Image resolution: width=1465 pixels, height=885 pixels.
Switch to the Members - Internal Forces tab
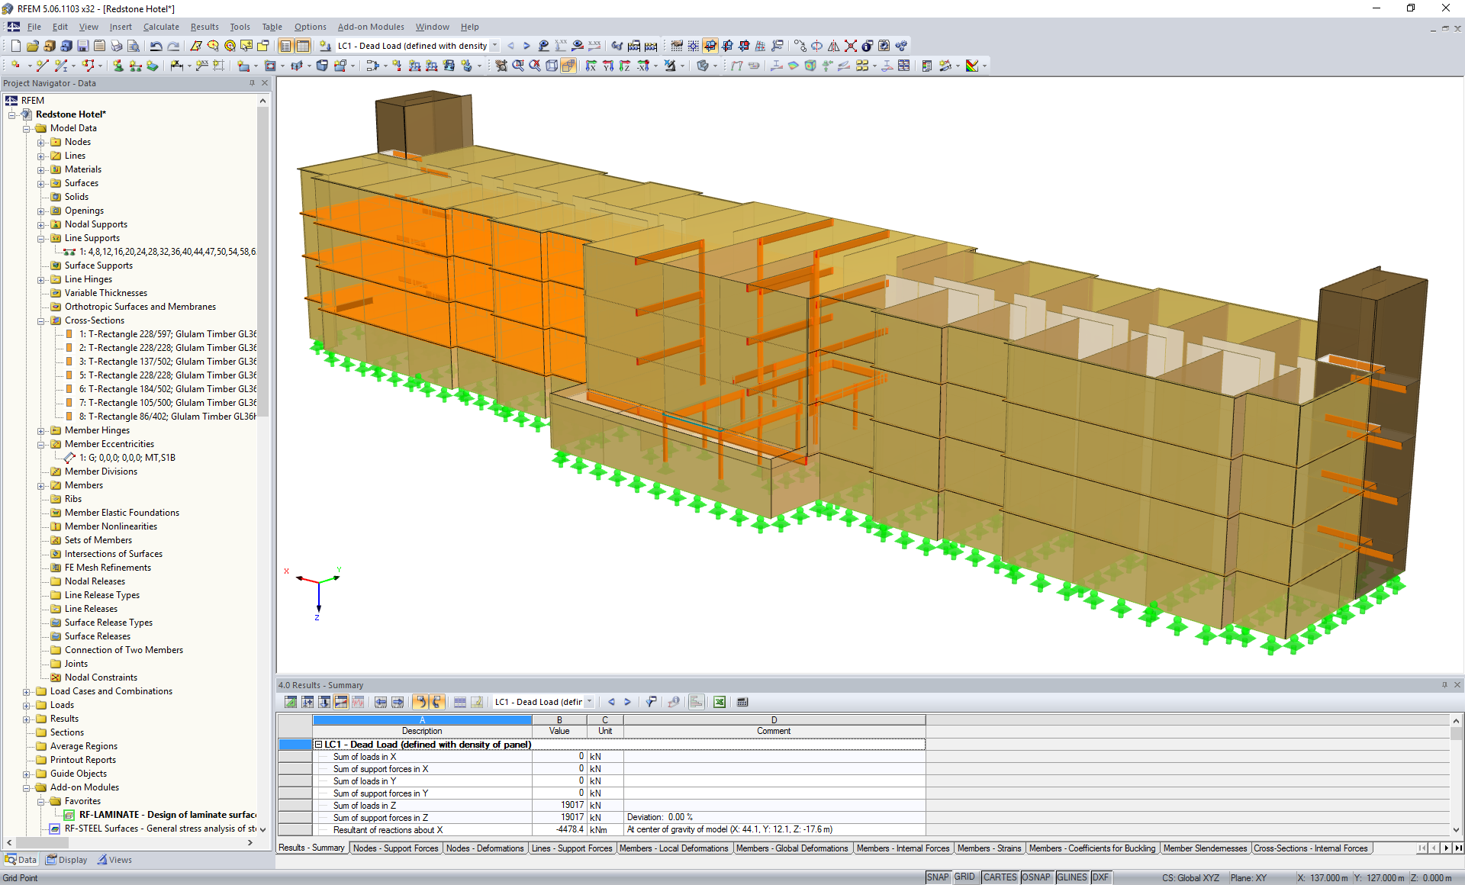(x=903, y=848)
